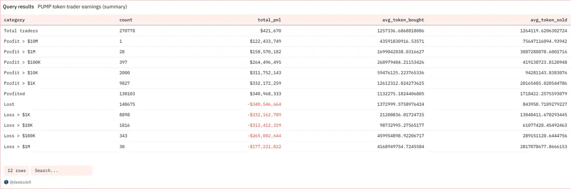Click the negative -$340,546,664 Lost pnl cell
The height and width of the screenshot is (189, 571).
pyautogui.click(x=264, y=104)
